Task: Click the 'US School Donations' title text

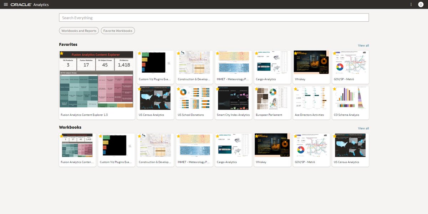Action: click(191, 115)
